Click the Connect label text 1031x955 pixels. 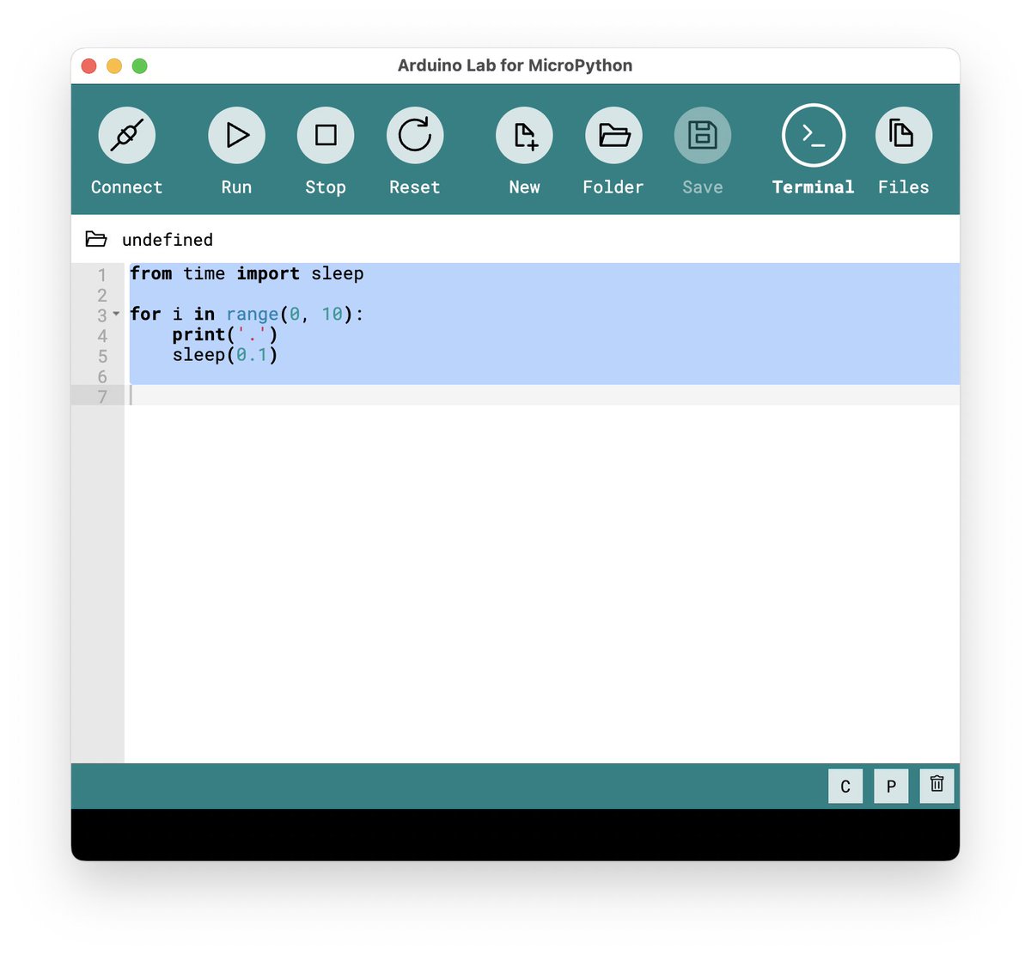(x=126, y=187)
